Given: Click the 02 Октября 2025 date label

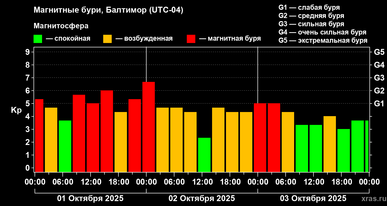Looking at the screenshot, I should 202,199.
